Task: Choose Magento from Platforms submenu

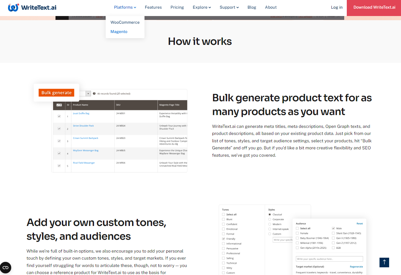Action: click(119, 32)
